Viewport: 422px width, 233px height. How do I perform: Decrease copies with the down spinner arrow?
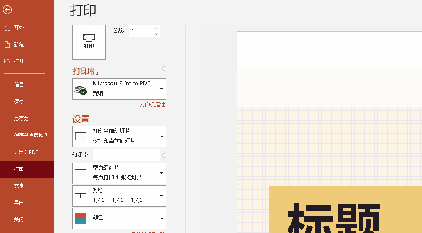pyautogui.click(x=157, y=34)
